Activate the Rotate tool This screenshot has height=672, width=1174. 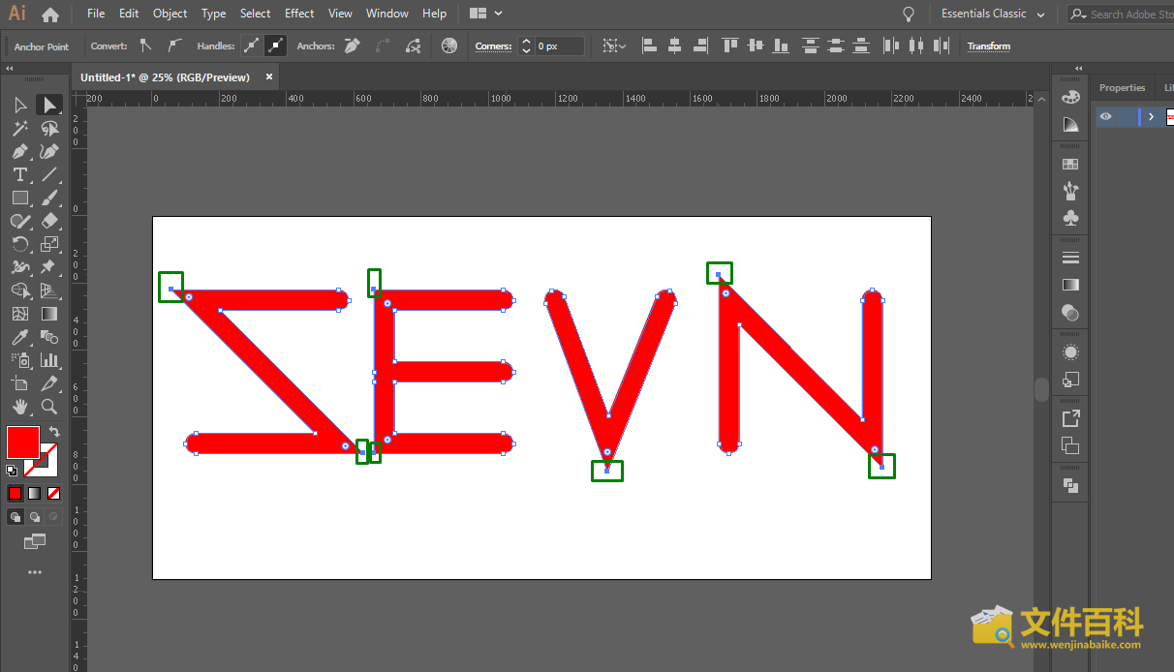point(19,244)
